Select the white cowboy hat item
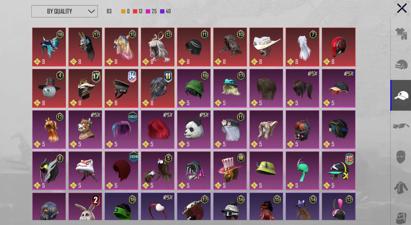Image resolution: width=411 pixels, height=225 pixels. tap(266, 47)
